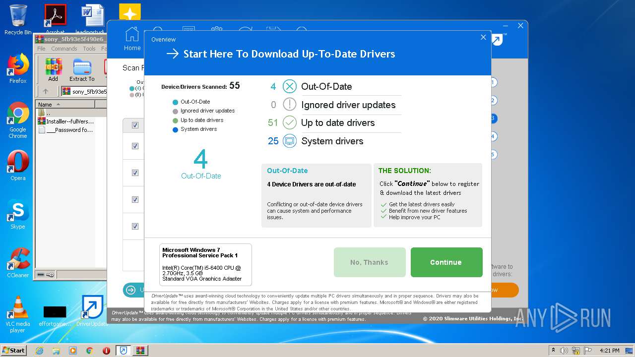Viewport: 635px width, 357px height.
Task: Click the Add icon in WinRAR toolbar
Action: pyautogui.click(x=53, y=70)
